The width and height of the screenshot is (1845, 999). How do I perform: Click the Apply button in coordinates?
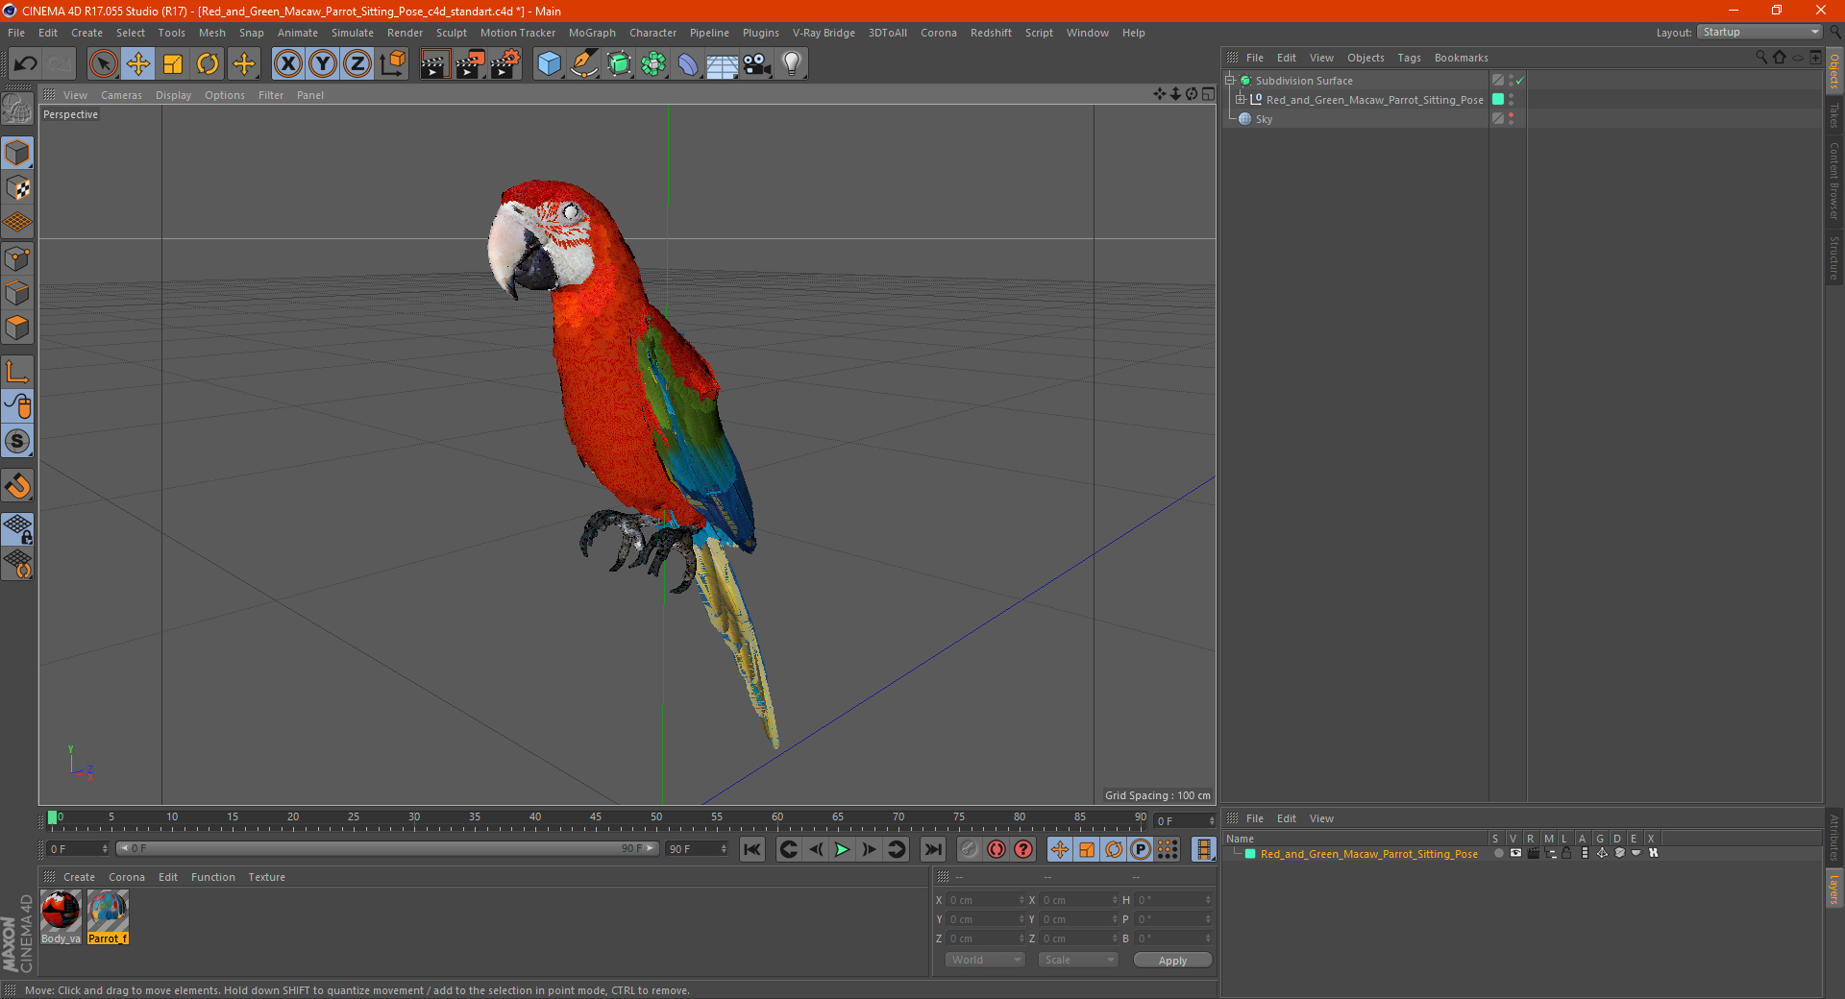(1172, 961)
